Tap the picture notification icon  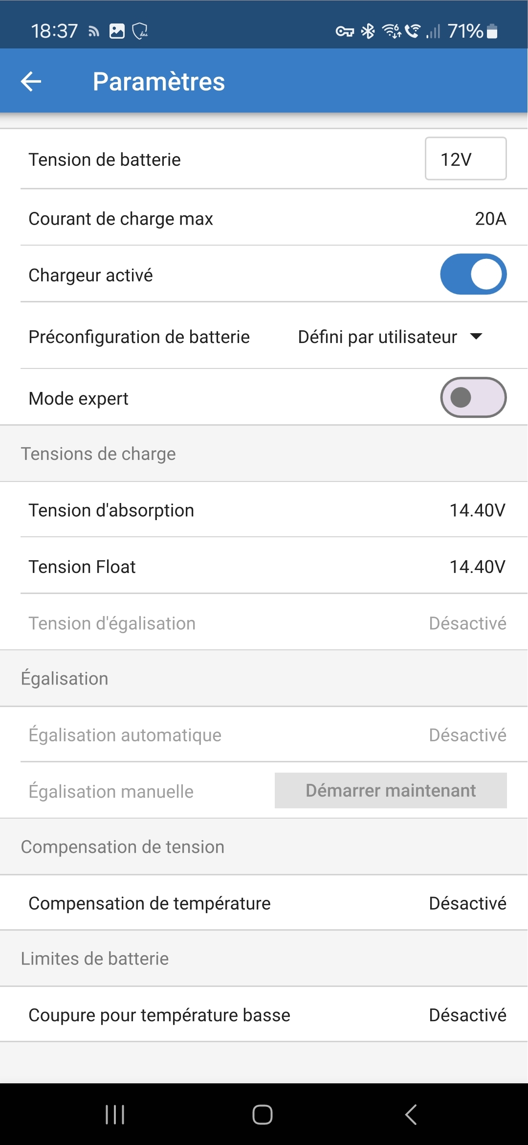click(117, 31)
